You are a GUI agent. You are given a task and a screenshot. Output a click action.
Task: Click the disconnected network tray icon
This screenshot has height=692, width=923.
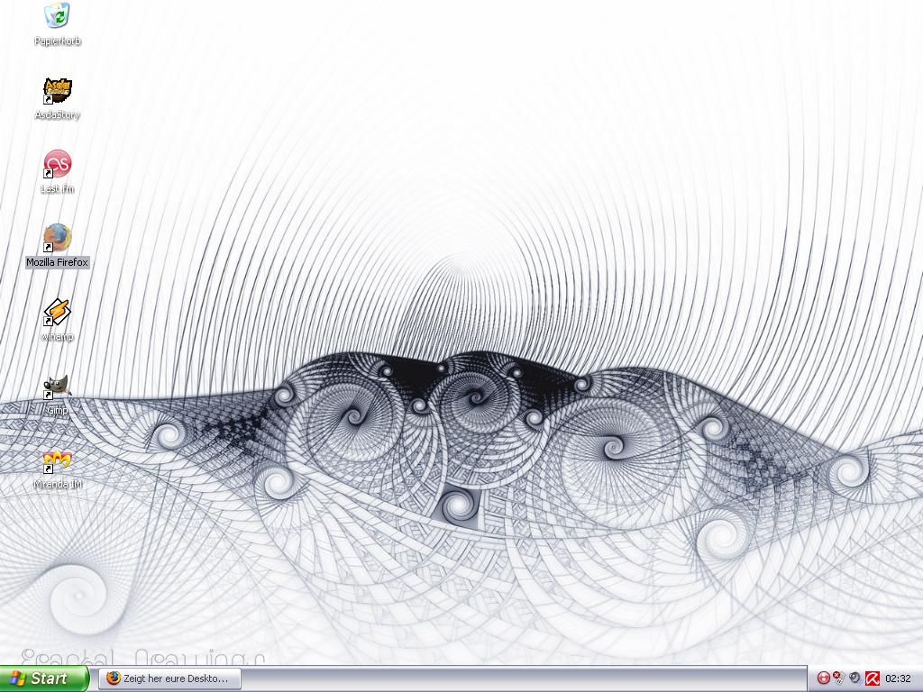coord(838,678)
